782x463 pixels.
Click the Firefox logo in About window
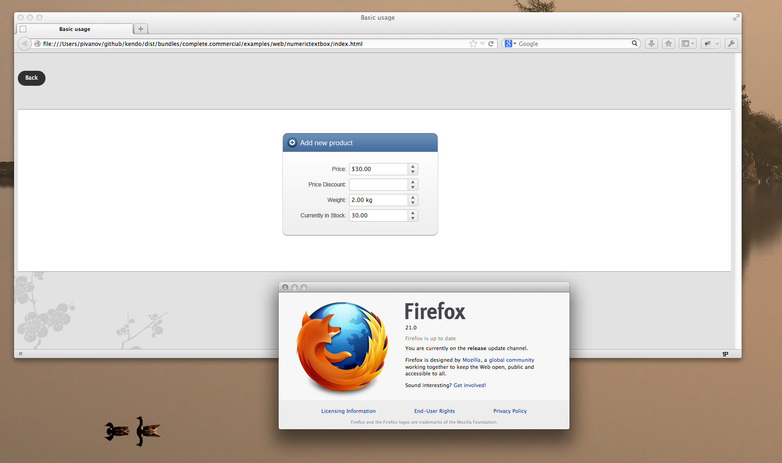[x=342, y=347]
